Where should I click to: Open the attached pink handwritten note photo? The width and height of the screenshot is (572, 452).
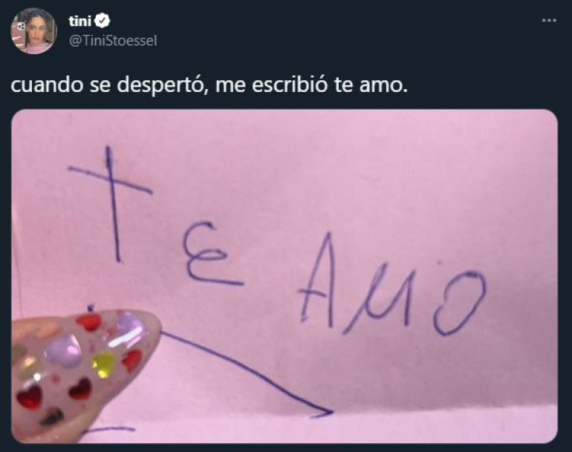coord(285,276)
